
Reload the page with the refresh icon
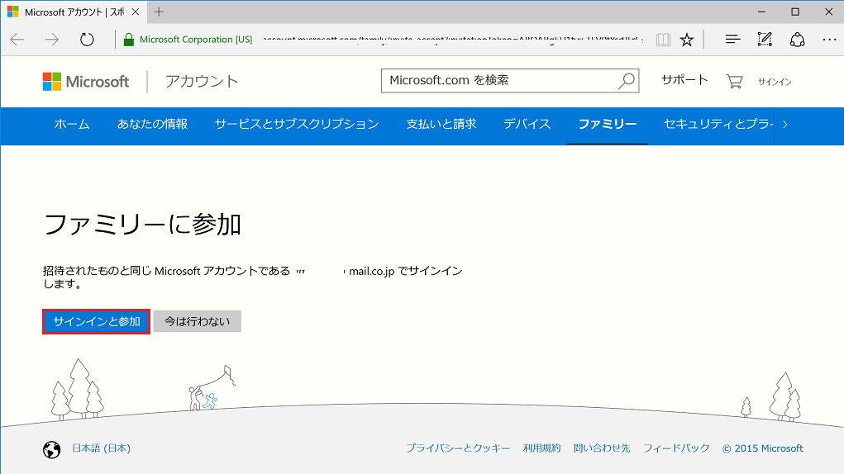click(87, 40)
